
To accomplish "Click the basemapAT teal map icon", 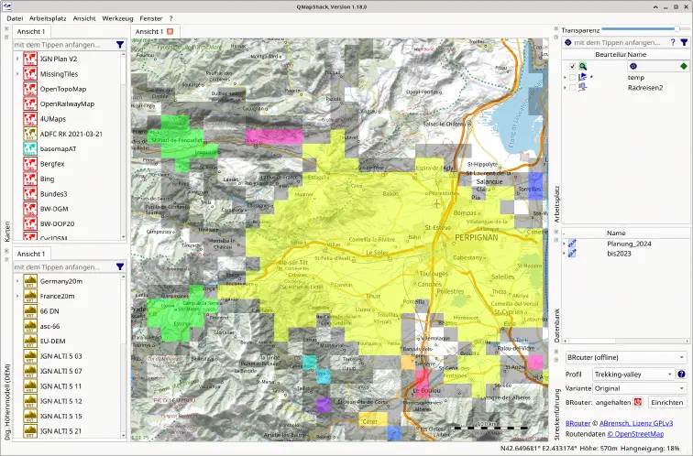I will 30,148.
